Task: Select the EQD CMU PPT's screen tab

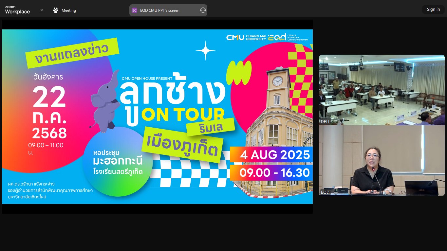Action: 159,10
